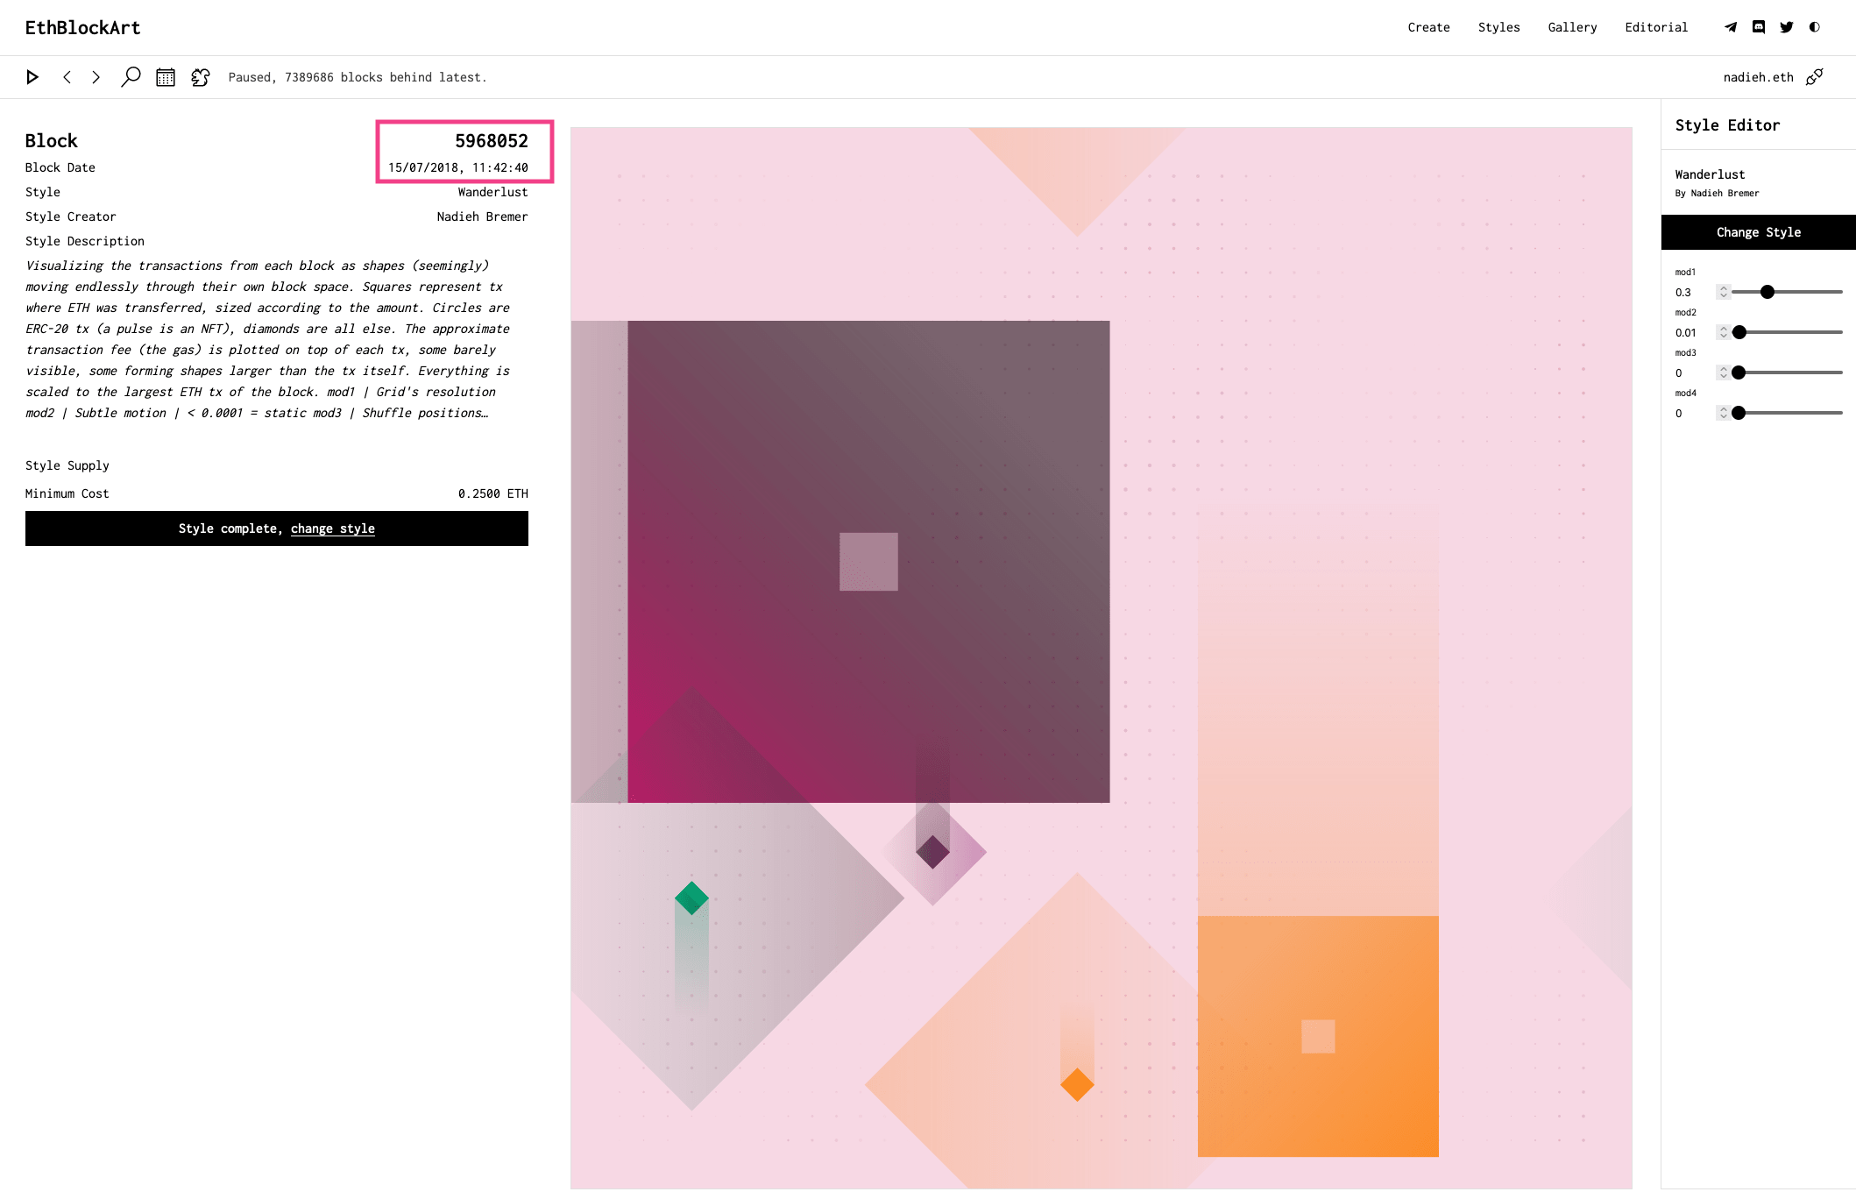Click mod2 value stepper arrows
This screenshot has width=1856, height=1199.
[x=1723, y=332]
